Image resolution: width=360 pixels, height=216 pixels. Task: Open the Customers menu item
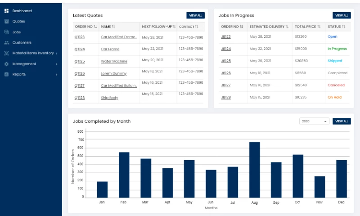tap(22, 43)
